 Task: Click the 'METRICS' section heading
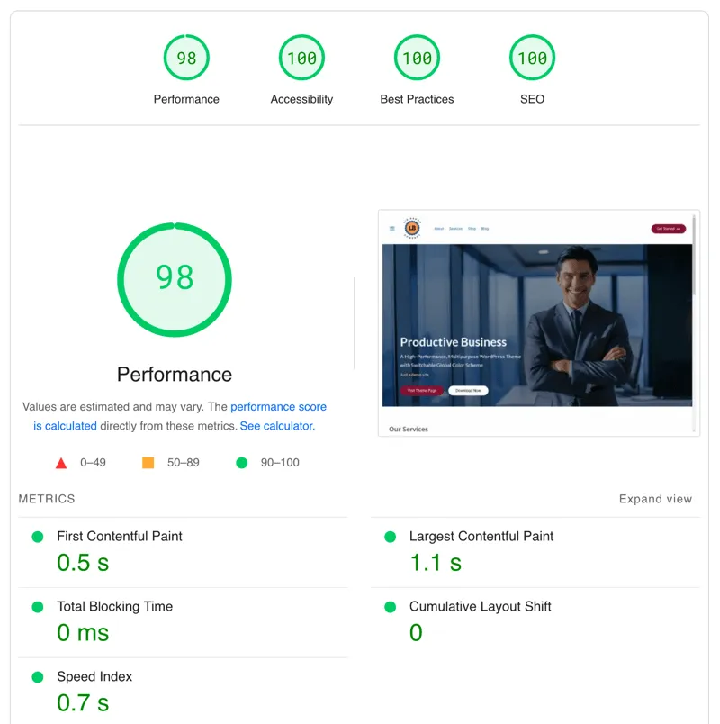click(x=47, y=499)
